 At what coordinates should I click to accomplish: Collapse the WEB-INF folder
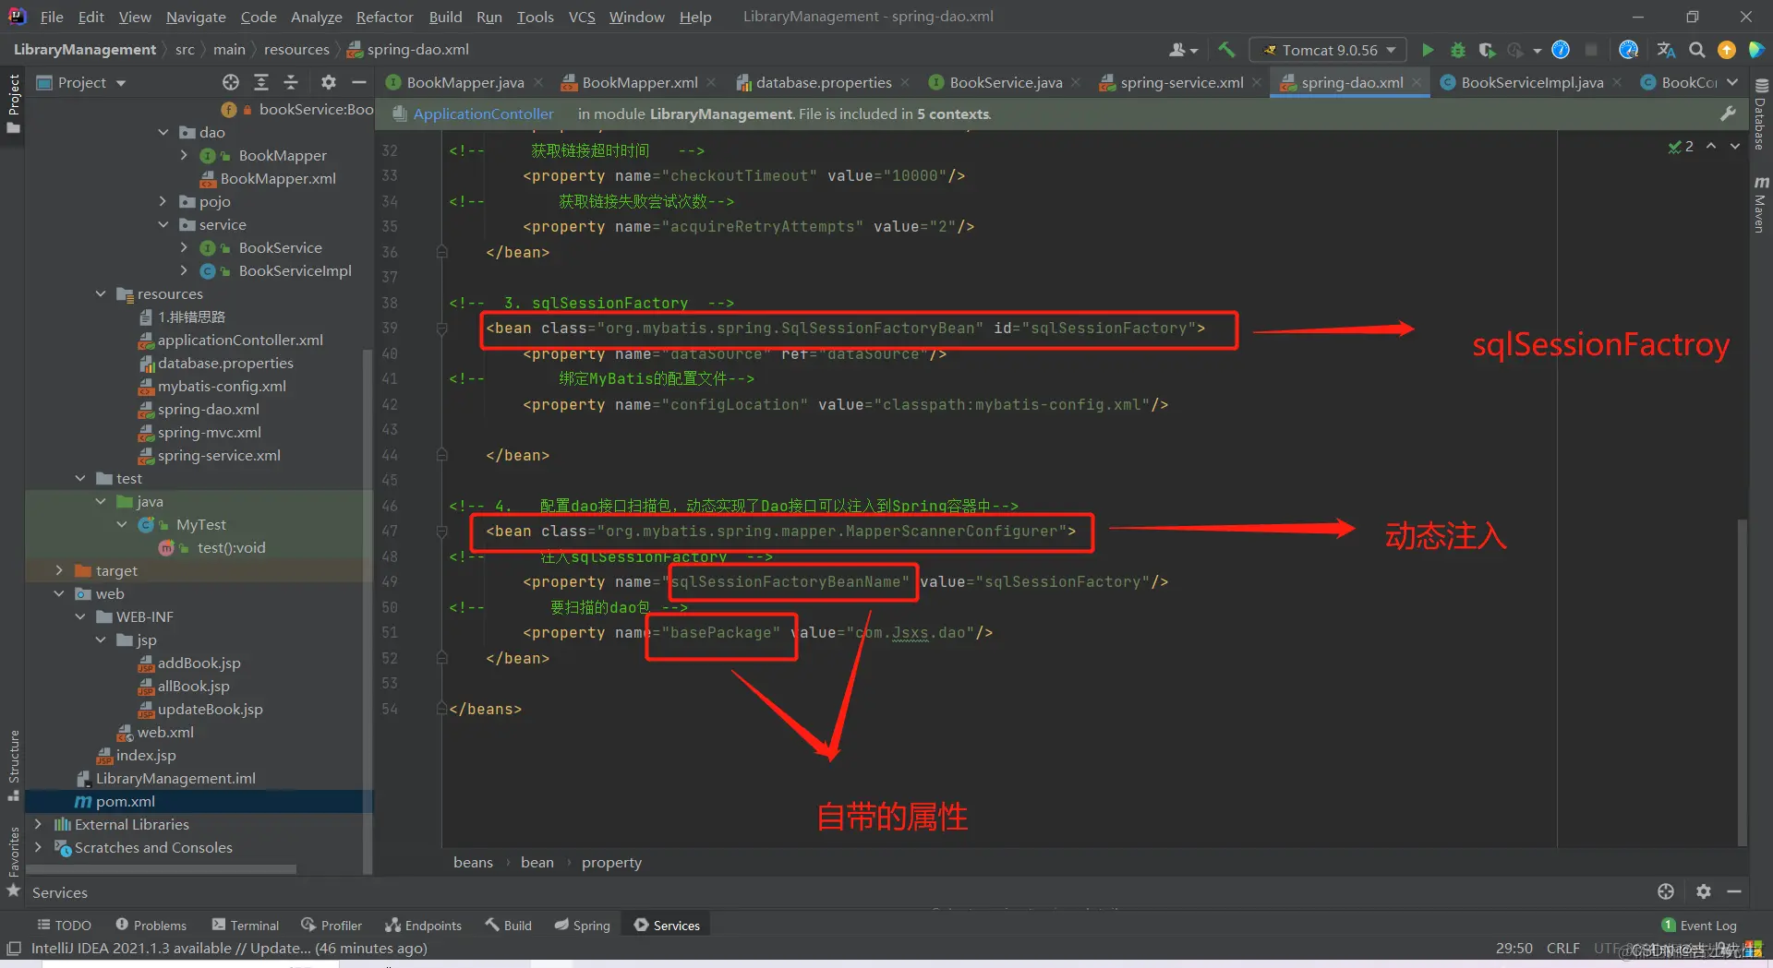tap(80, 616)
